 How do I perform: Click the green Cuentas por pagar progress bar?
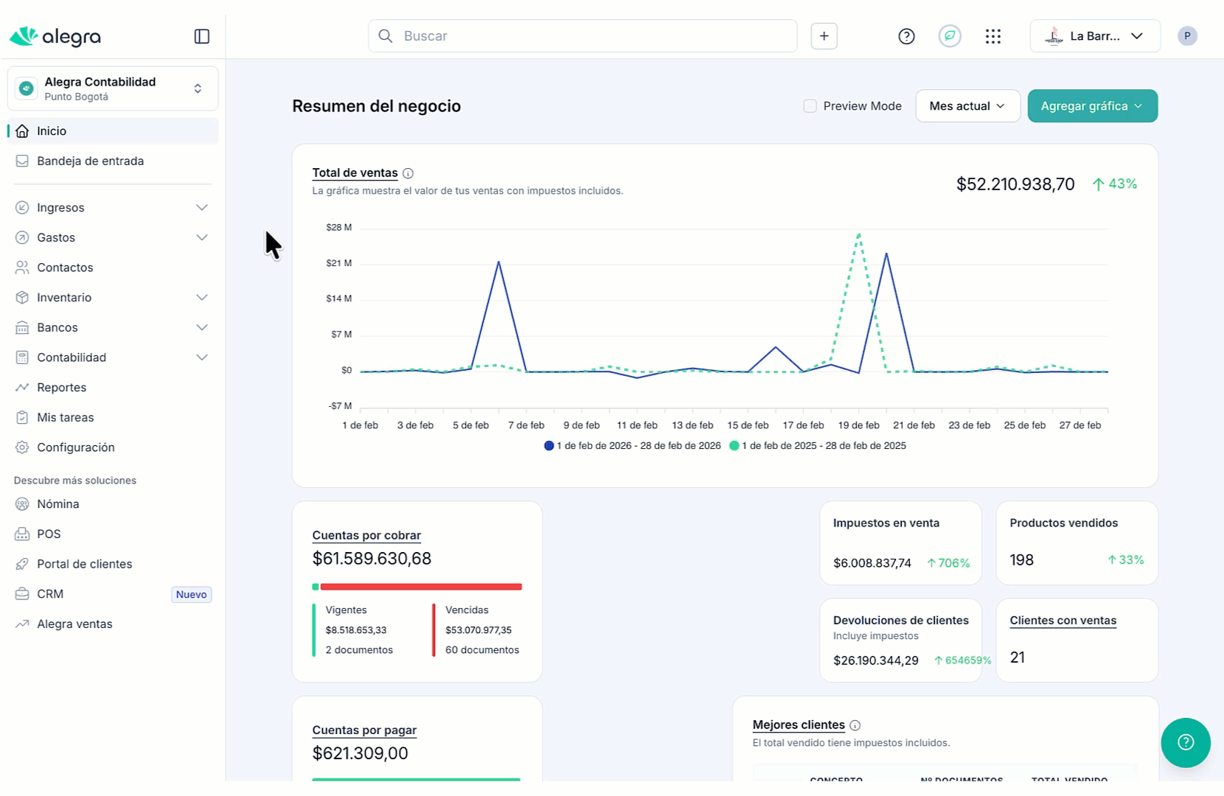pyautogui.click(x=416, y=779)
